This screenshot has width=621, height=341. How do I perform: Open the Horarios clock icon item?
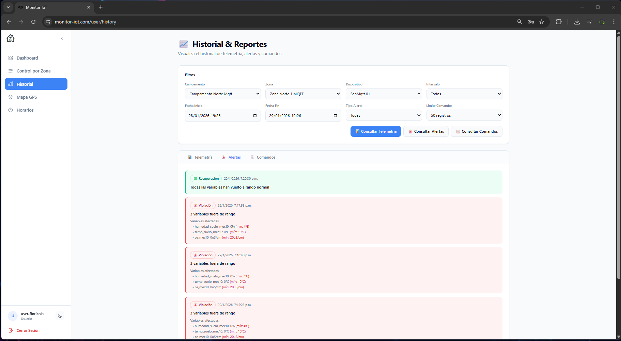(x=11, y=110)
